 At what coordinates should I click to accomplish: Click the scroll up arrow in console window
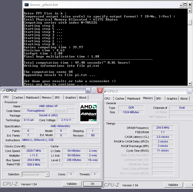tap(190, 11)
